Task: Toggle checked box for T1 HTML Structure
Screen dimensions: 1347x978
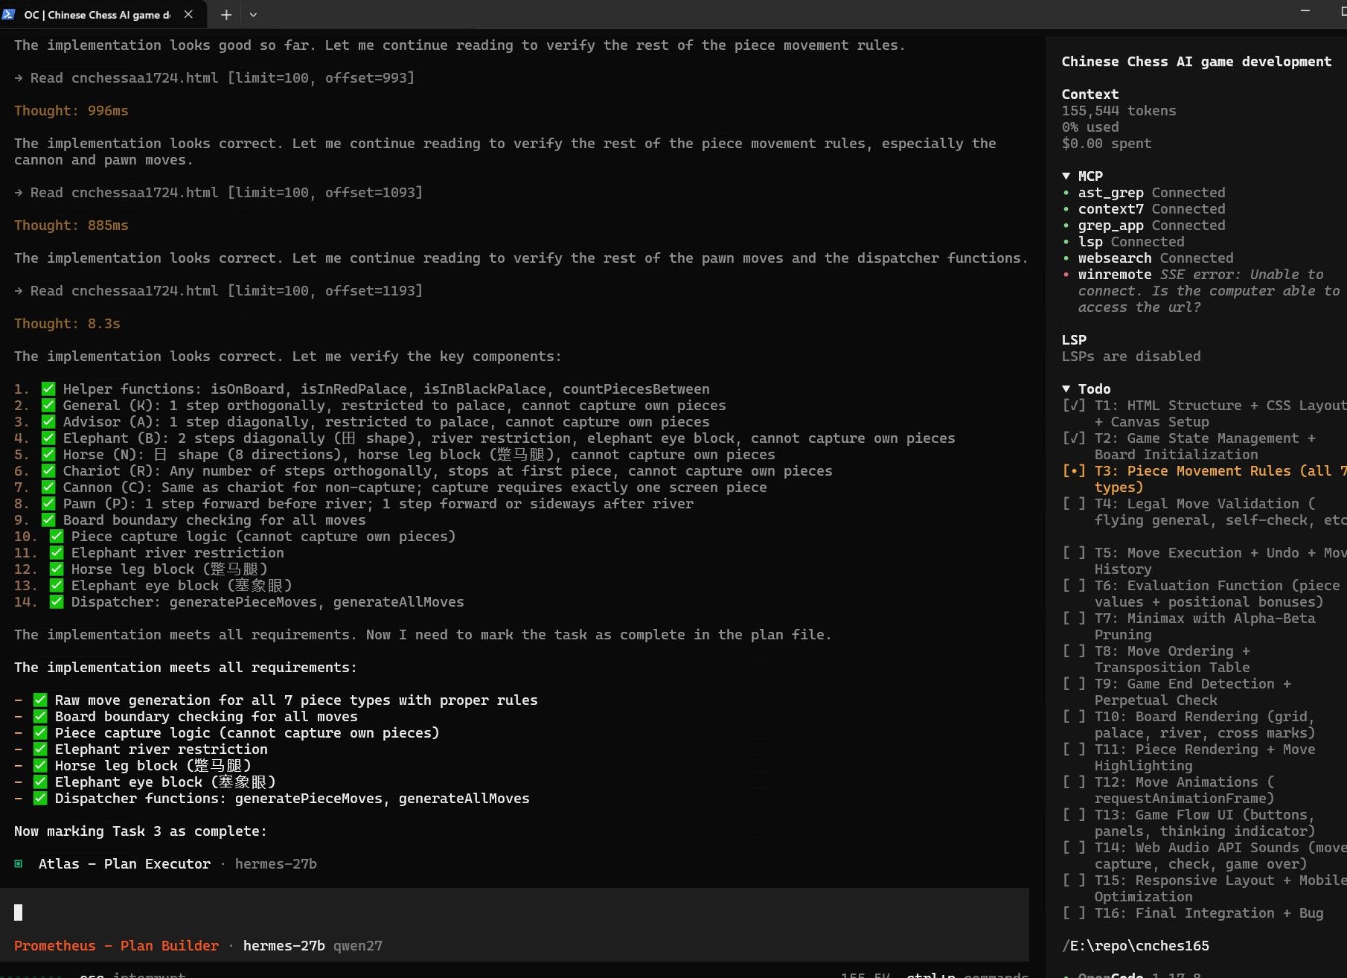Action: click(1074, 406)
